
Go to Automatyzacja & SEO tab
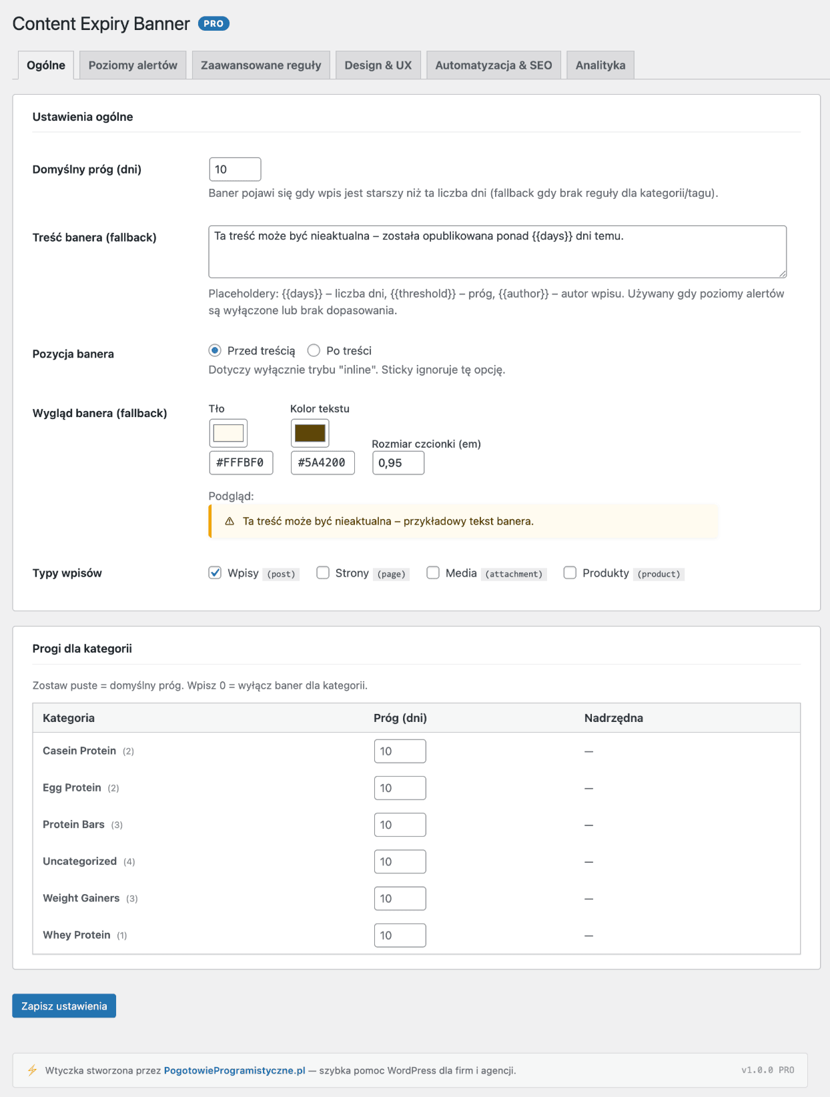[x=494, y=65]
